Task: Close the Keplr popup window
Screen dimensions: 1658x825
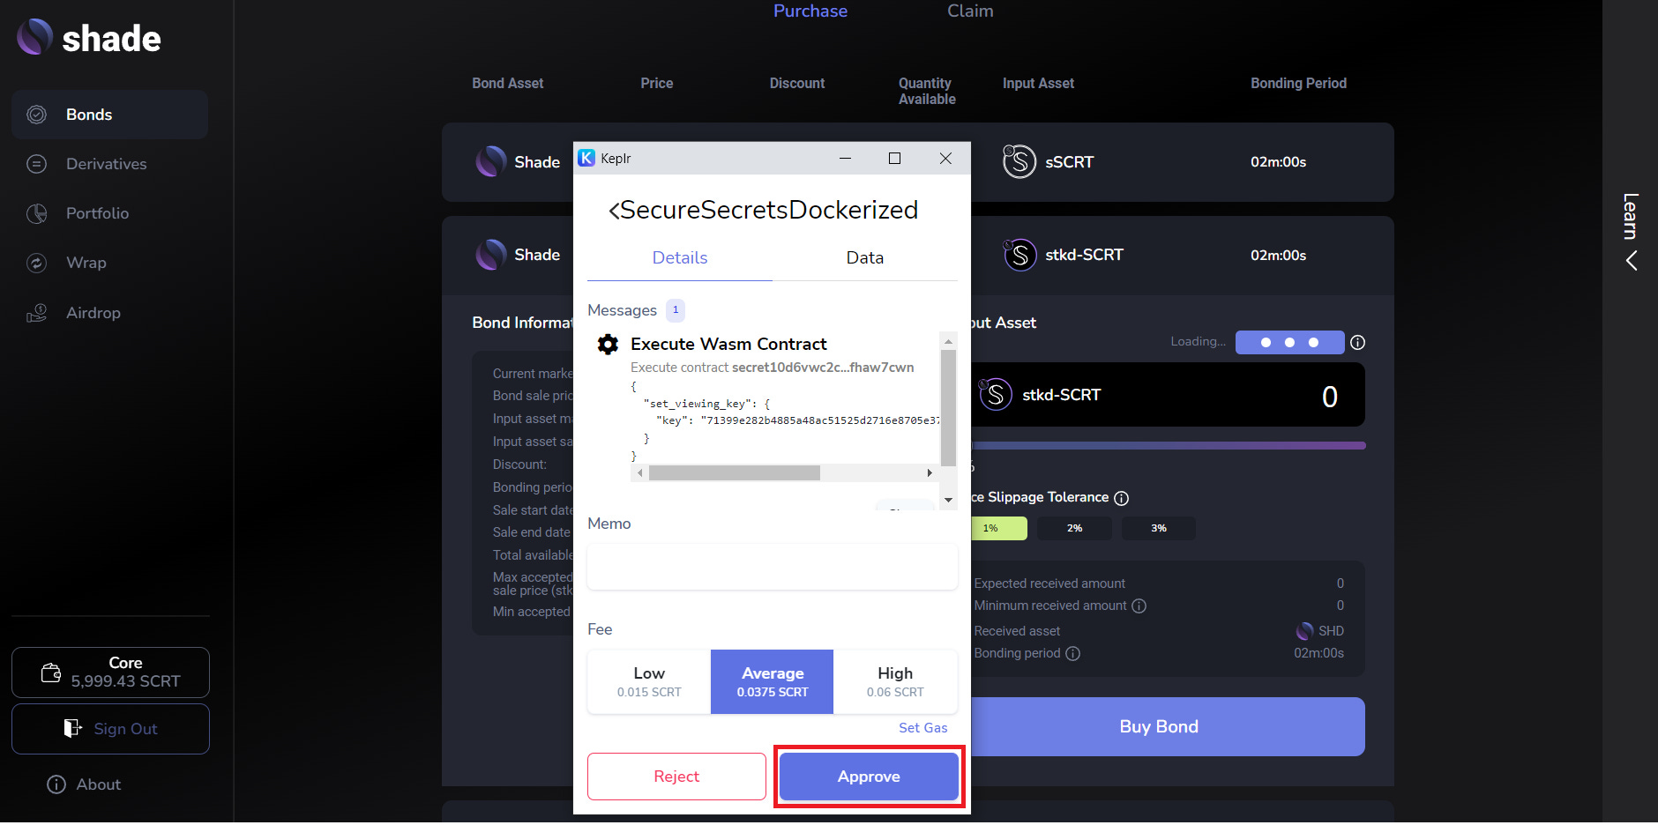Action: [945, 158]
